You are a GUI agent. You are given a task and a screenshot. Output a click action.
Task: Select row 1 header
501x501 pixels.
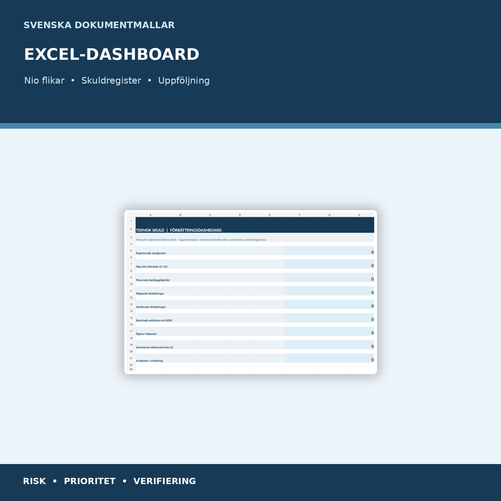click(x=131, y=221)
